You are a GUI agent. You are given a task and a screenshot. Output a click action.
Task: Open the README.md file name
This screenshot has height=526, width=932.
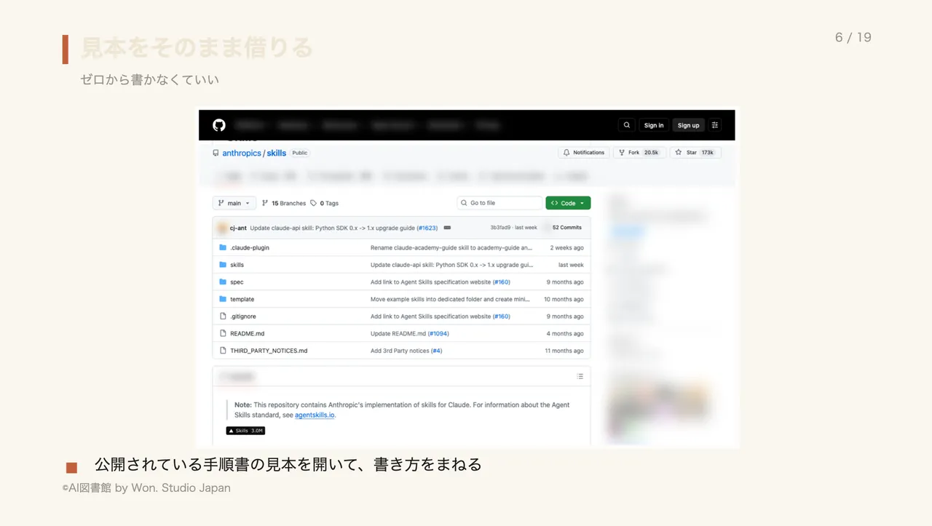point(248,333)
